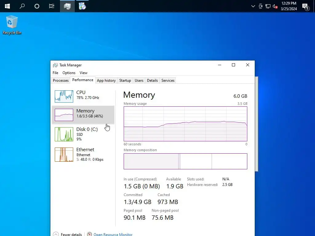The width and height of the screenshot is (315, 236).
Task: Click the 6.0 GB total memory value
Action: coord(240,96)
